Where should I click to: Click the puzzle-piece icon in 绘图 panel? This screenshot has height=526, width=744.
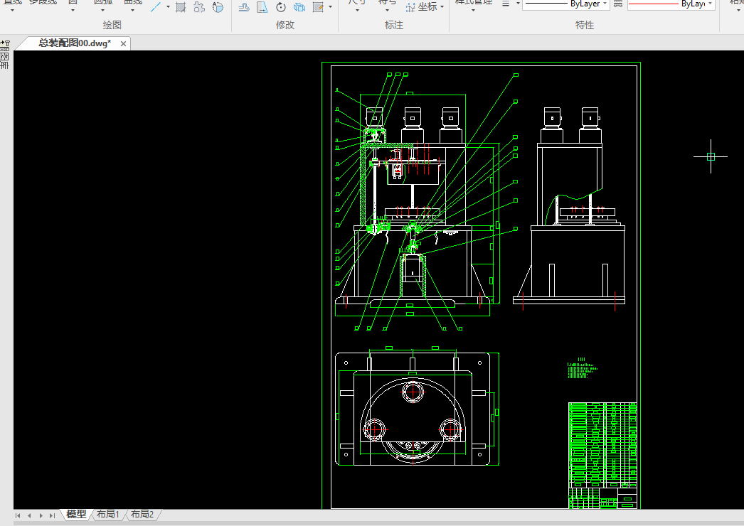tap(199, 7)
